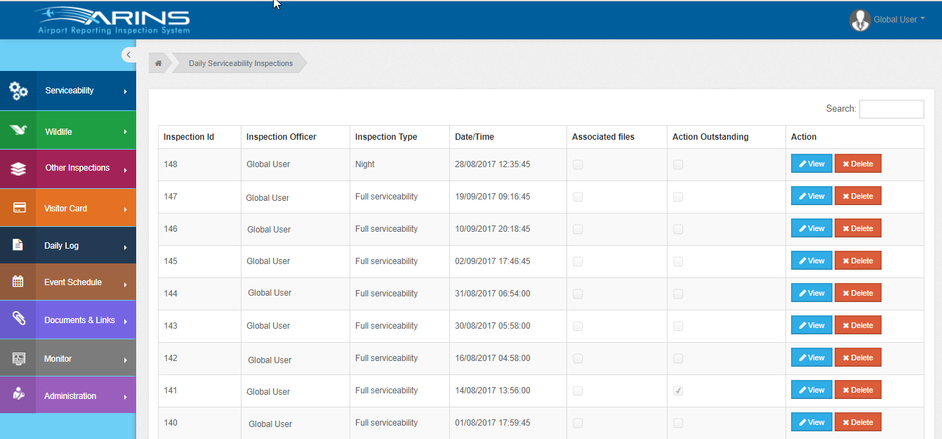Open the Global User account dropdown
The height and width of the screenshot is (439, 942).
[x=888, y=20]
